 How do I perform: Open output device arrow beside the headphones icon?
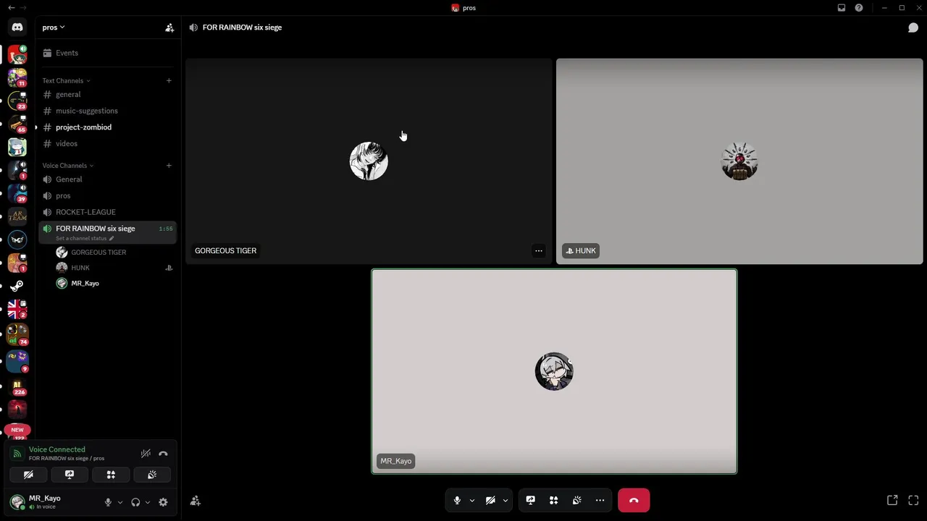[x=148, y=502]
